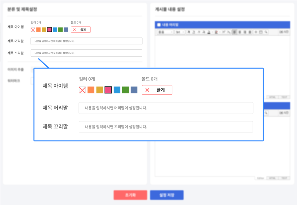The height and width of the screenshot is (205, 297).
Task: Toggle the 내용 머리말 checkbox
Action: pos(159,25)
